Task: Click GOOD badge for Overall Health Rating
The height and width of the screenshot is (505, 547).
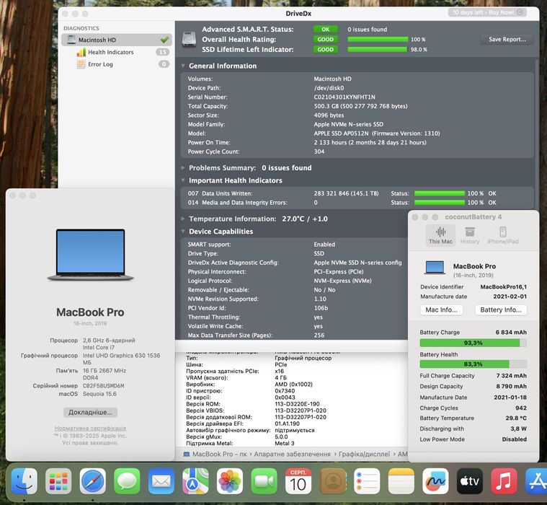Action: click(x=326, y=40)
